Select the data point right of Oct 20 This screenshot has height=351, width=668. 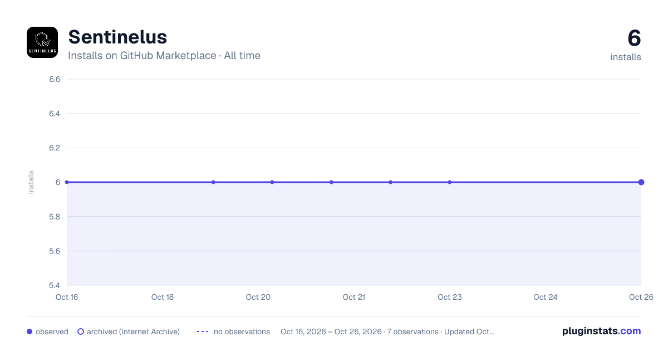[x=272, y=182]
